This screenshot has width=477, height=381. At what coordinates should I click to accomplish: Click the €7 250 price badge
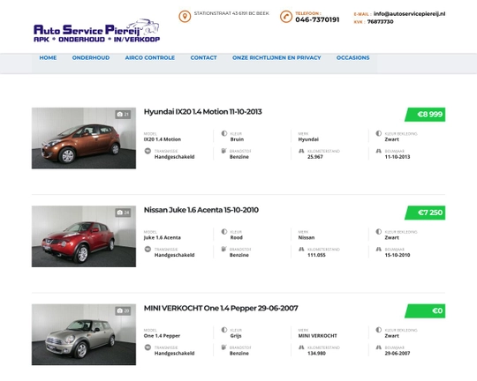click(425, 213)
